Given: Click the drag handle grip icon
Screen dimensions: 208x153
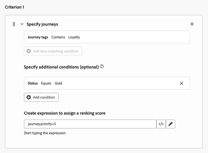Looking at the screenshot, I should [x=14, y=24].
